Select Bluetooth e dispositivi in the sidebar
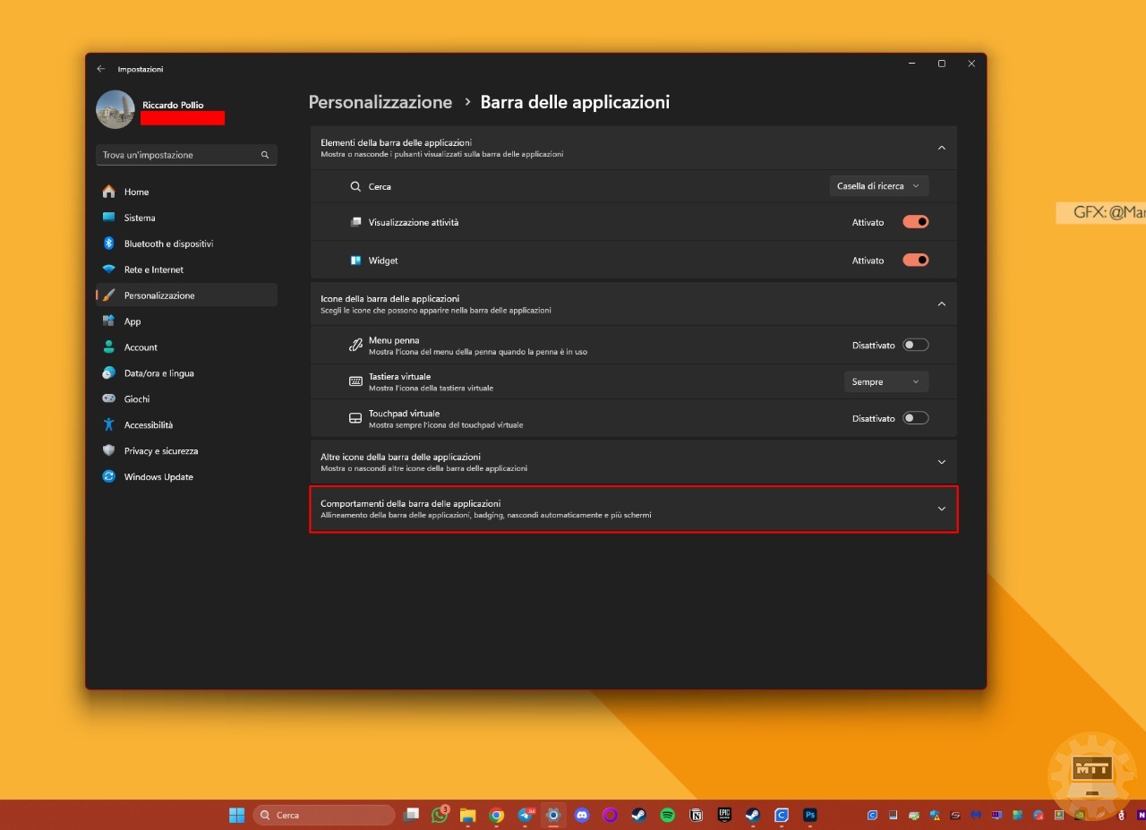1146x830 pixels. click(170, 243)
